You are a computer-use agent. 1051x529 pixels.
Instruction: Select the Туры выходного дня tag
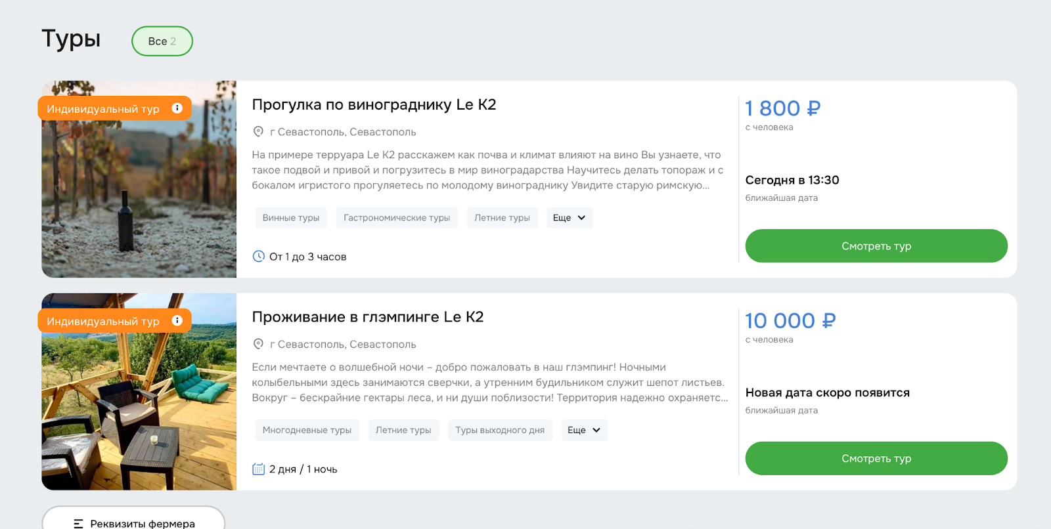(500, 430)
